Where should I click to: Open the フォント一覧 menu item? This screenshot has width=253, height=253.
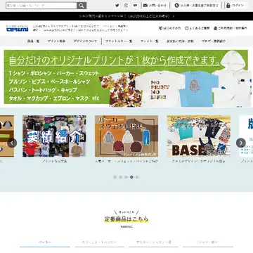pyautogui.click(x=150, y=41)
